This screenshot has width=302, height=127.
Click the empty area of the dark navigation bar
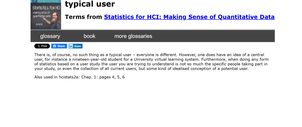pyautogui.click(x=215, y=36)
